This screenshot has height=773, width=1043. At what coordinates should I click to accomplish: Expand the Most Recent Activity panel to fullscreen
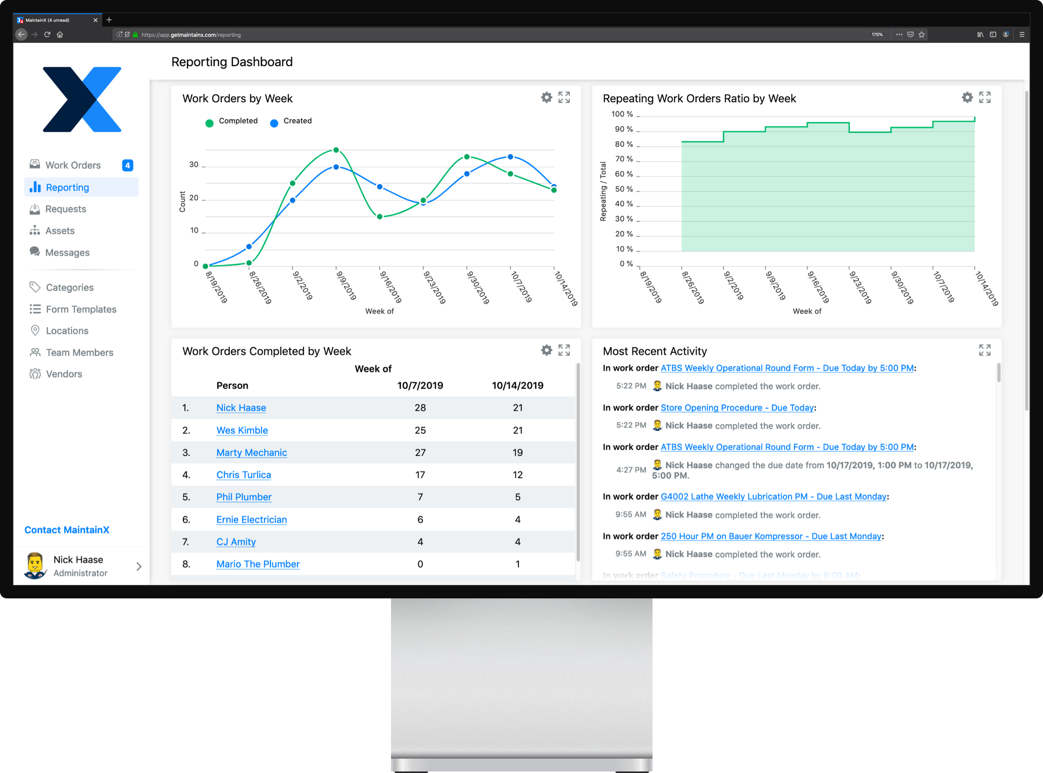(x=984, y=350)
